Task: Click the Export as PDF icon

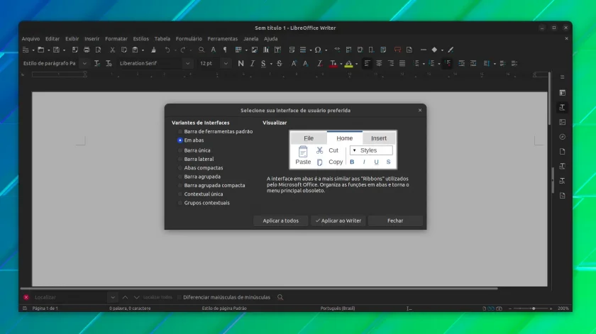Action: click(75, 50)
